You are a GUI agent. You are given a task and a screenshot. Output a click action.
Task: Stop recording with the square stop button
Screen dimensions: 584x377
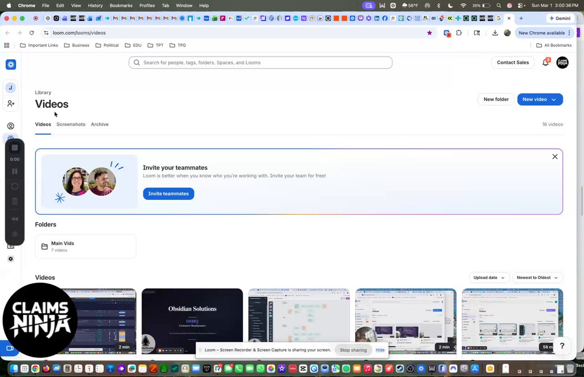(x=15, y=148)
